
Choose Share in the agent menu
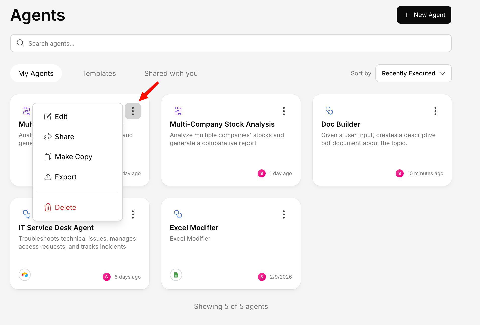point(64,137)
